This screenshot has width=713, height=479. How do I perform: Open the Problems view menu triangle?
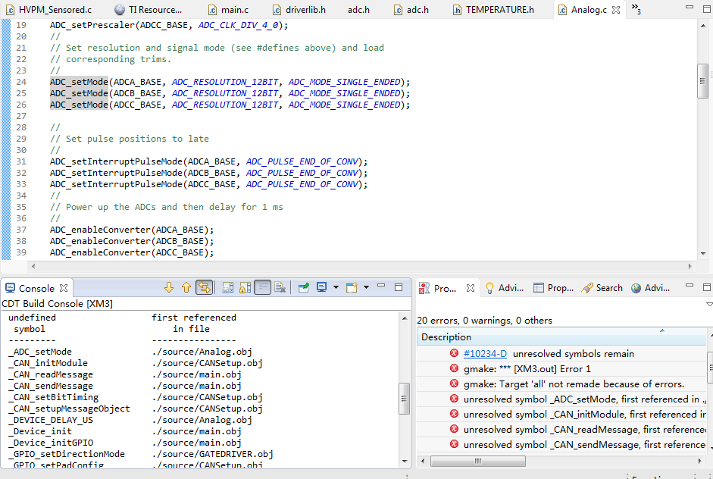click(708, 304)
